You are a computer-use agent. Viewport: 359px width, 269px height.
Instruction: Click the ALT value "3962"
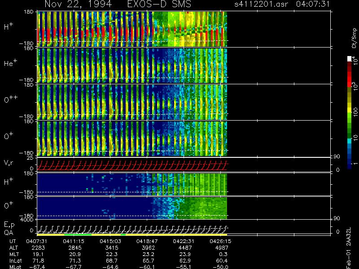click(x=148, y=248)
